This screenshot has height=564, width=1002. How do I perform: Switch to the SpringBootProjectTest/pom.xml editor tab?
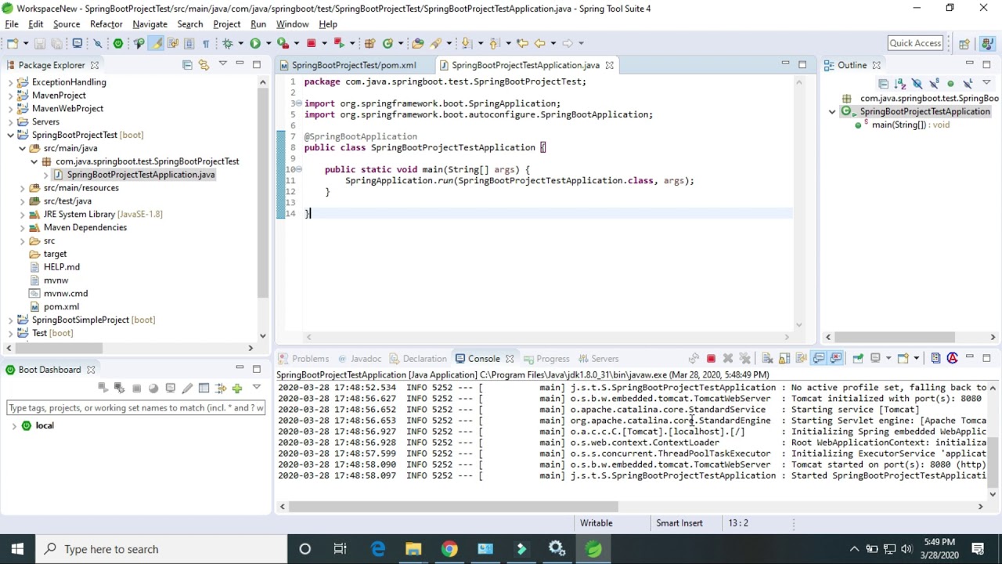click(x=354, y=65)
